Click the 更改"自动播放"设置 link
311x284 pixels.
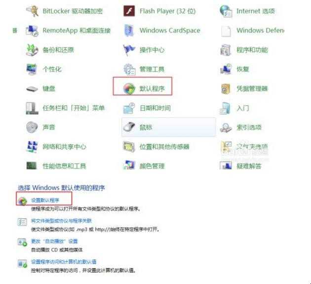pos(54,241)
